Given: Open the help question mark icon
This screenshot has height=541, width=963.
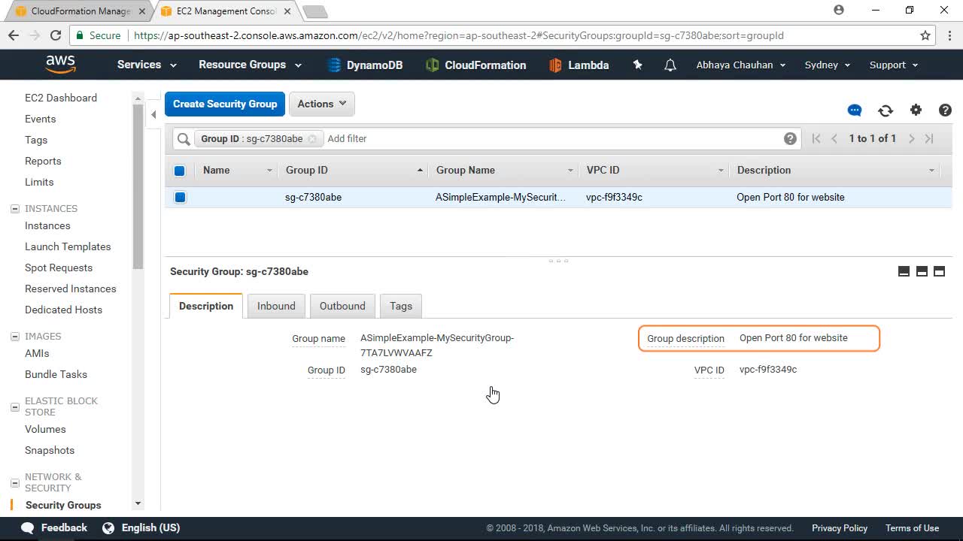Looking at the screenshot, I should tap(946, 110).
